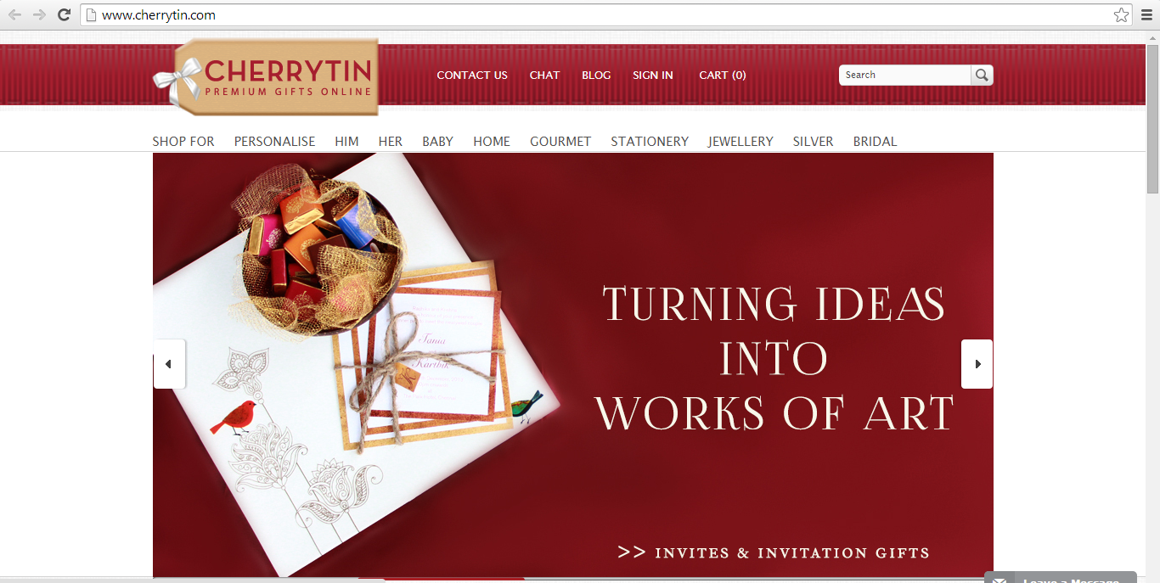
Task: Reload the page with refresh icon
Action: [64, 14]
